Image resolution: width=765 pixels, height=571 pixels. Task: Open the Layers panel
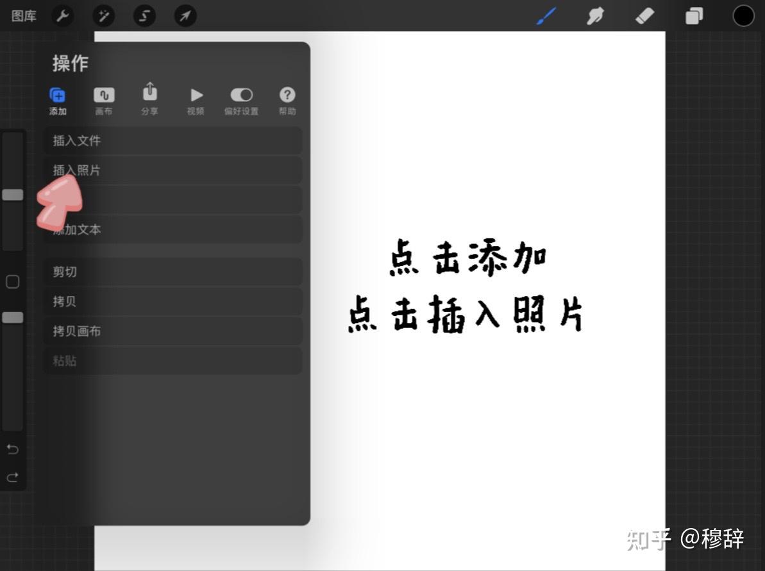point(694,16)
